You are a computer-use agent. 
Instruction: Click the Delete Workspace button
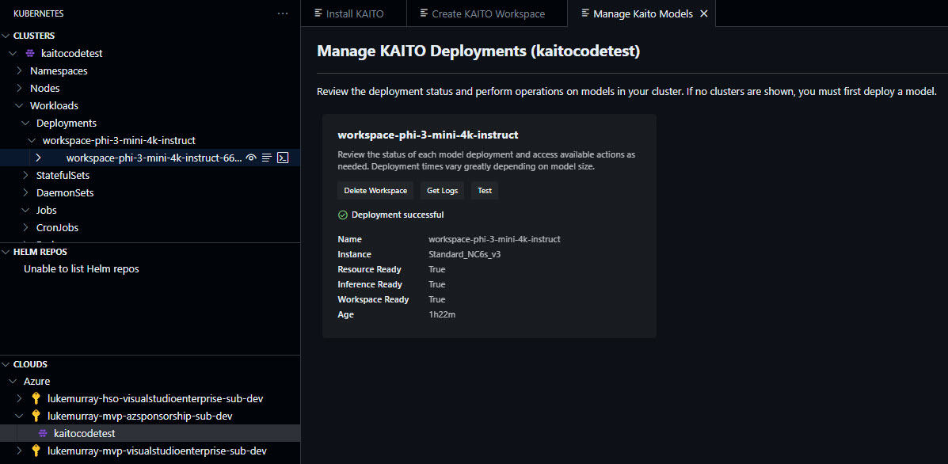375,190
